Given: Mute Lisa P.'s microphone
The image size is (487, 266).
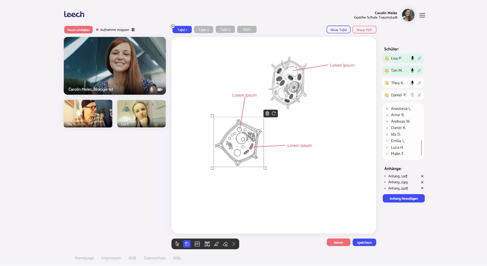Looking at the screenshot, I should tap(412, 58).
